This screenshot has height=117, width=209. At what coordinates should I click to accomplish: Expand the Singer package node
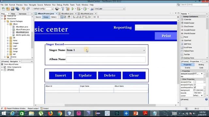(8, 49)
